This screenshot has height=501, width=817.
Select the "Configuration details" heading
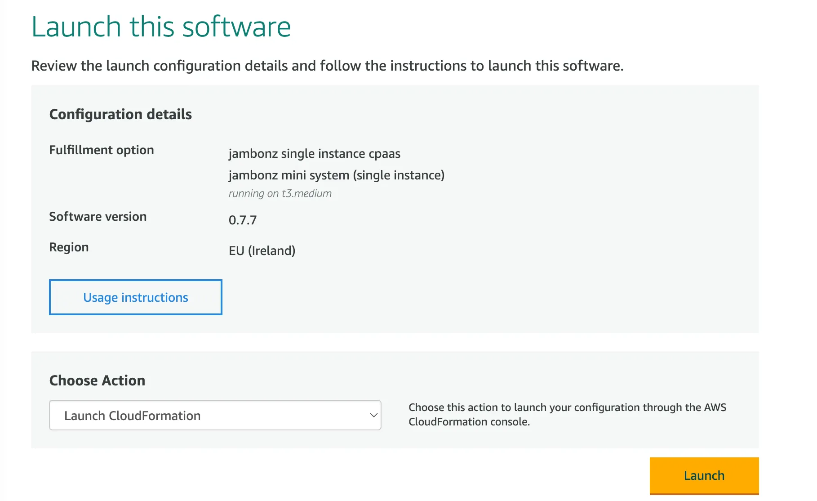tap(120, 114)
